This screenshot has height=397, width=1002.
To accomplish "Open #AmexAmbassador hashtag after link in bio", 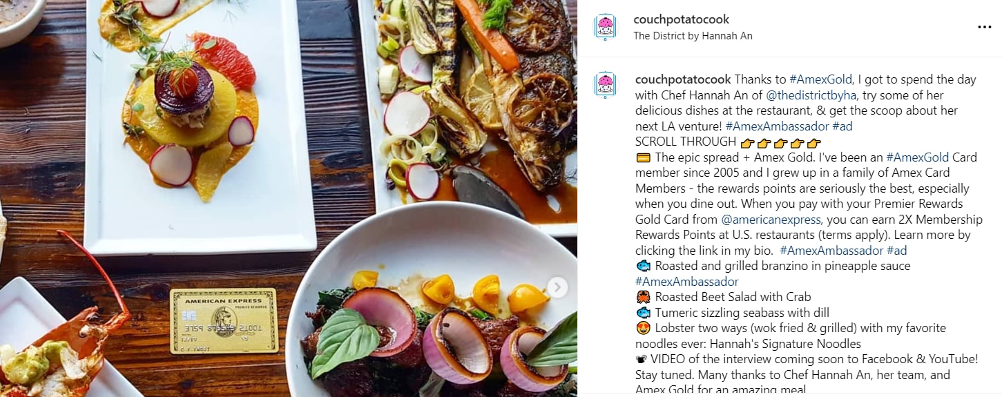I will (831, 251).
